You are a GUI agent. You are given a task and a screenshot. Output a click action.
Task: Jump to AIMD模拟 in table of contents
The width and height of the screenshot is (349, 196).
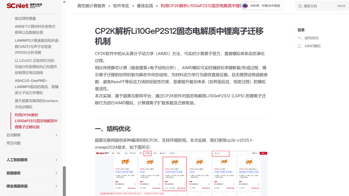[x=309, y=46]
